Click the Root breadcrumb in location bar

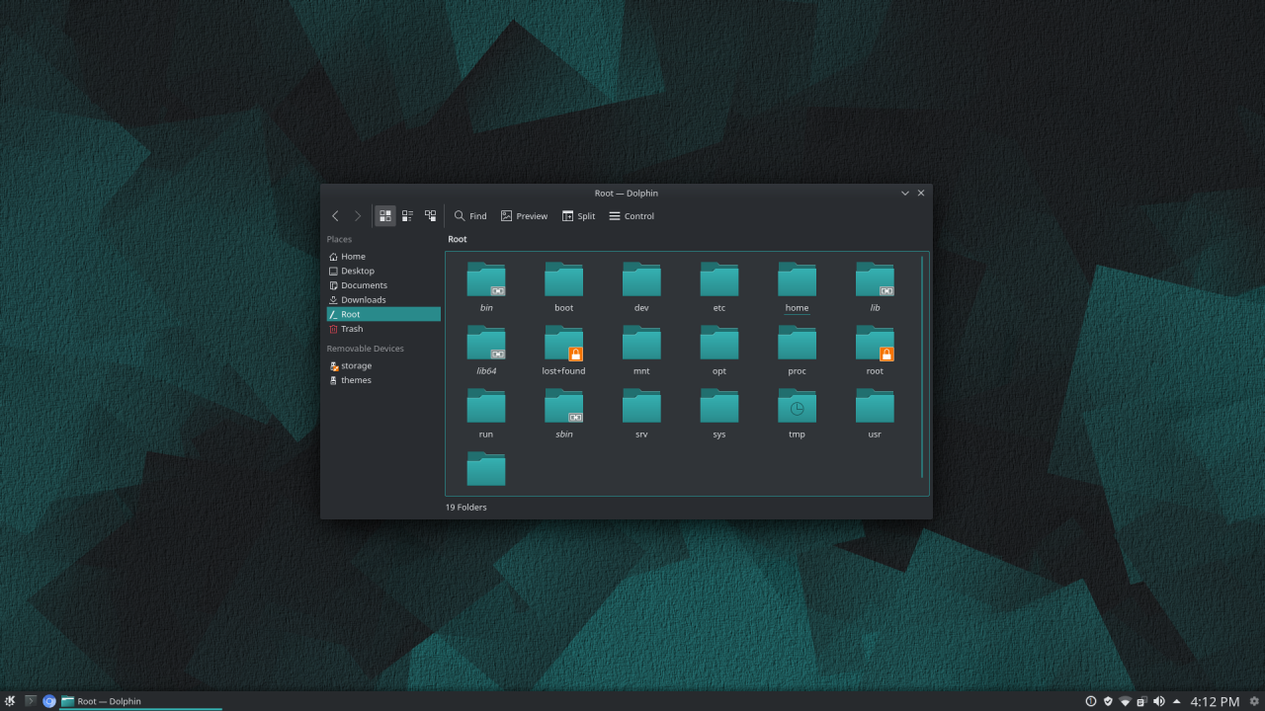[x=458, y=239]
